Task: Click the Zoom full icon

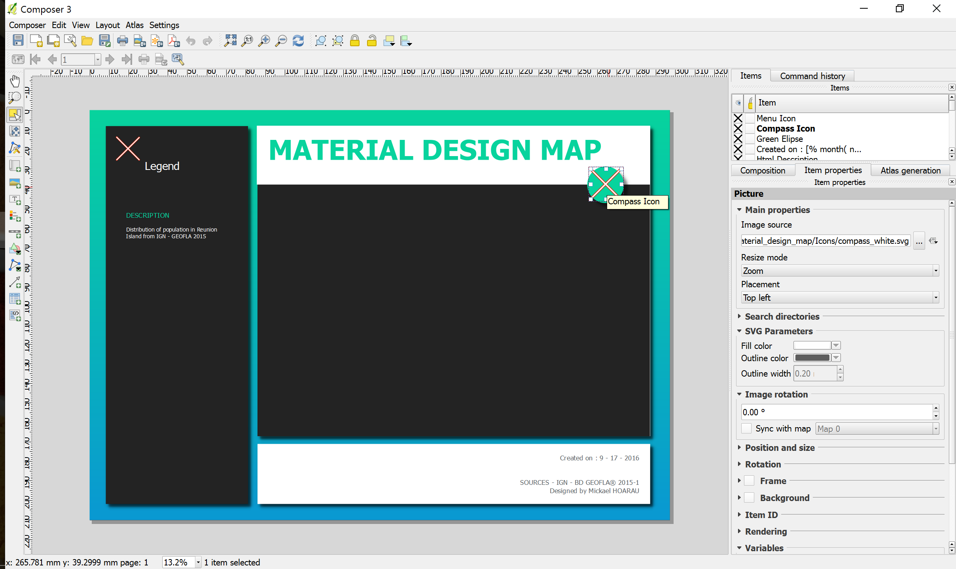Action: 230,41
